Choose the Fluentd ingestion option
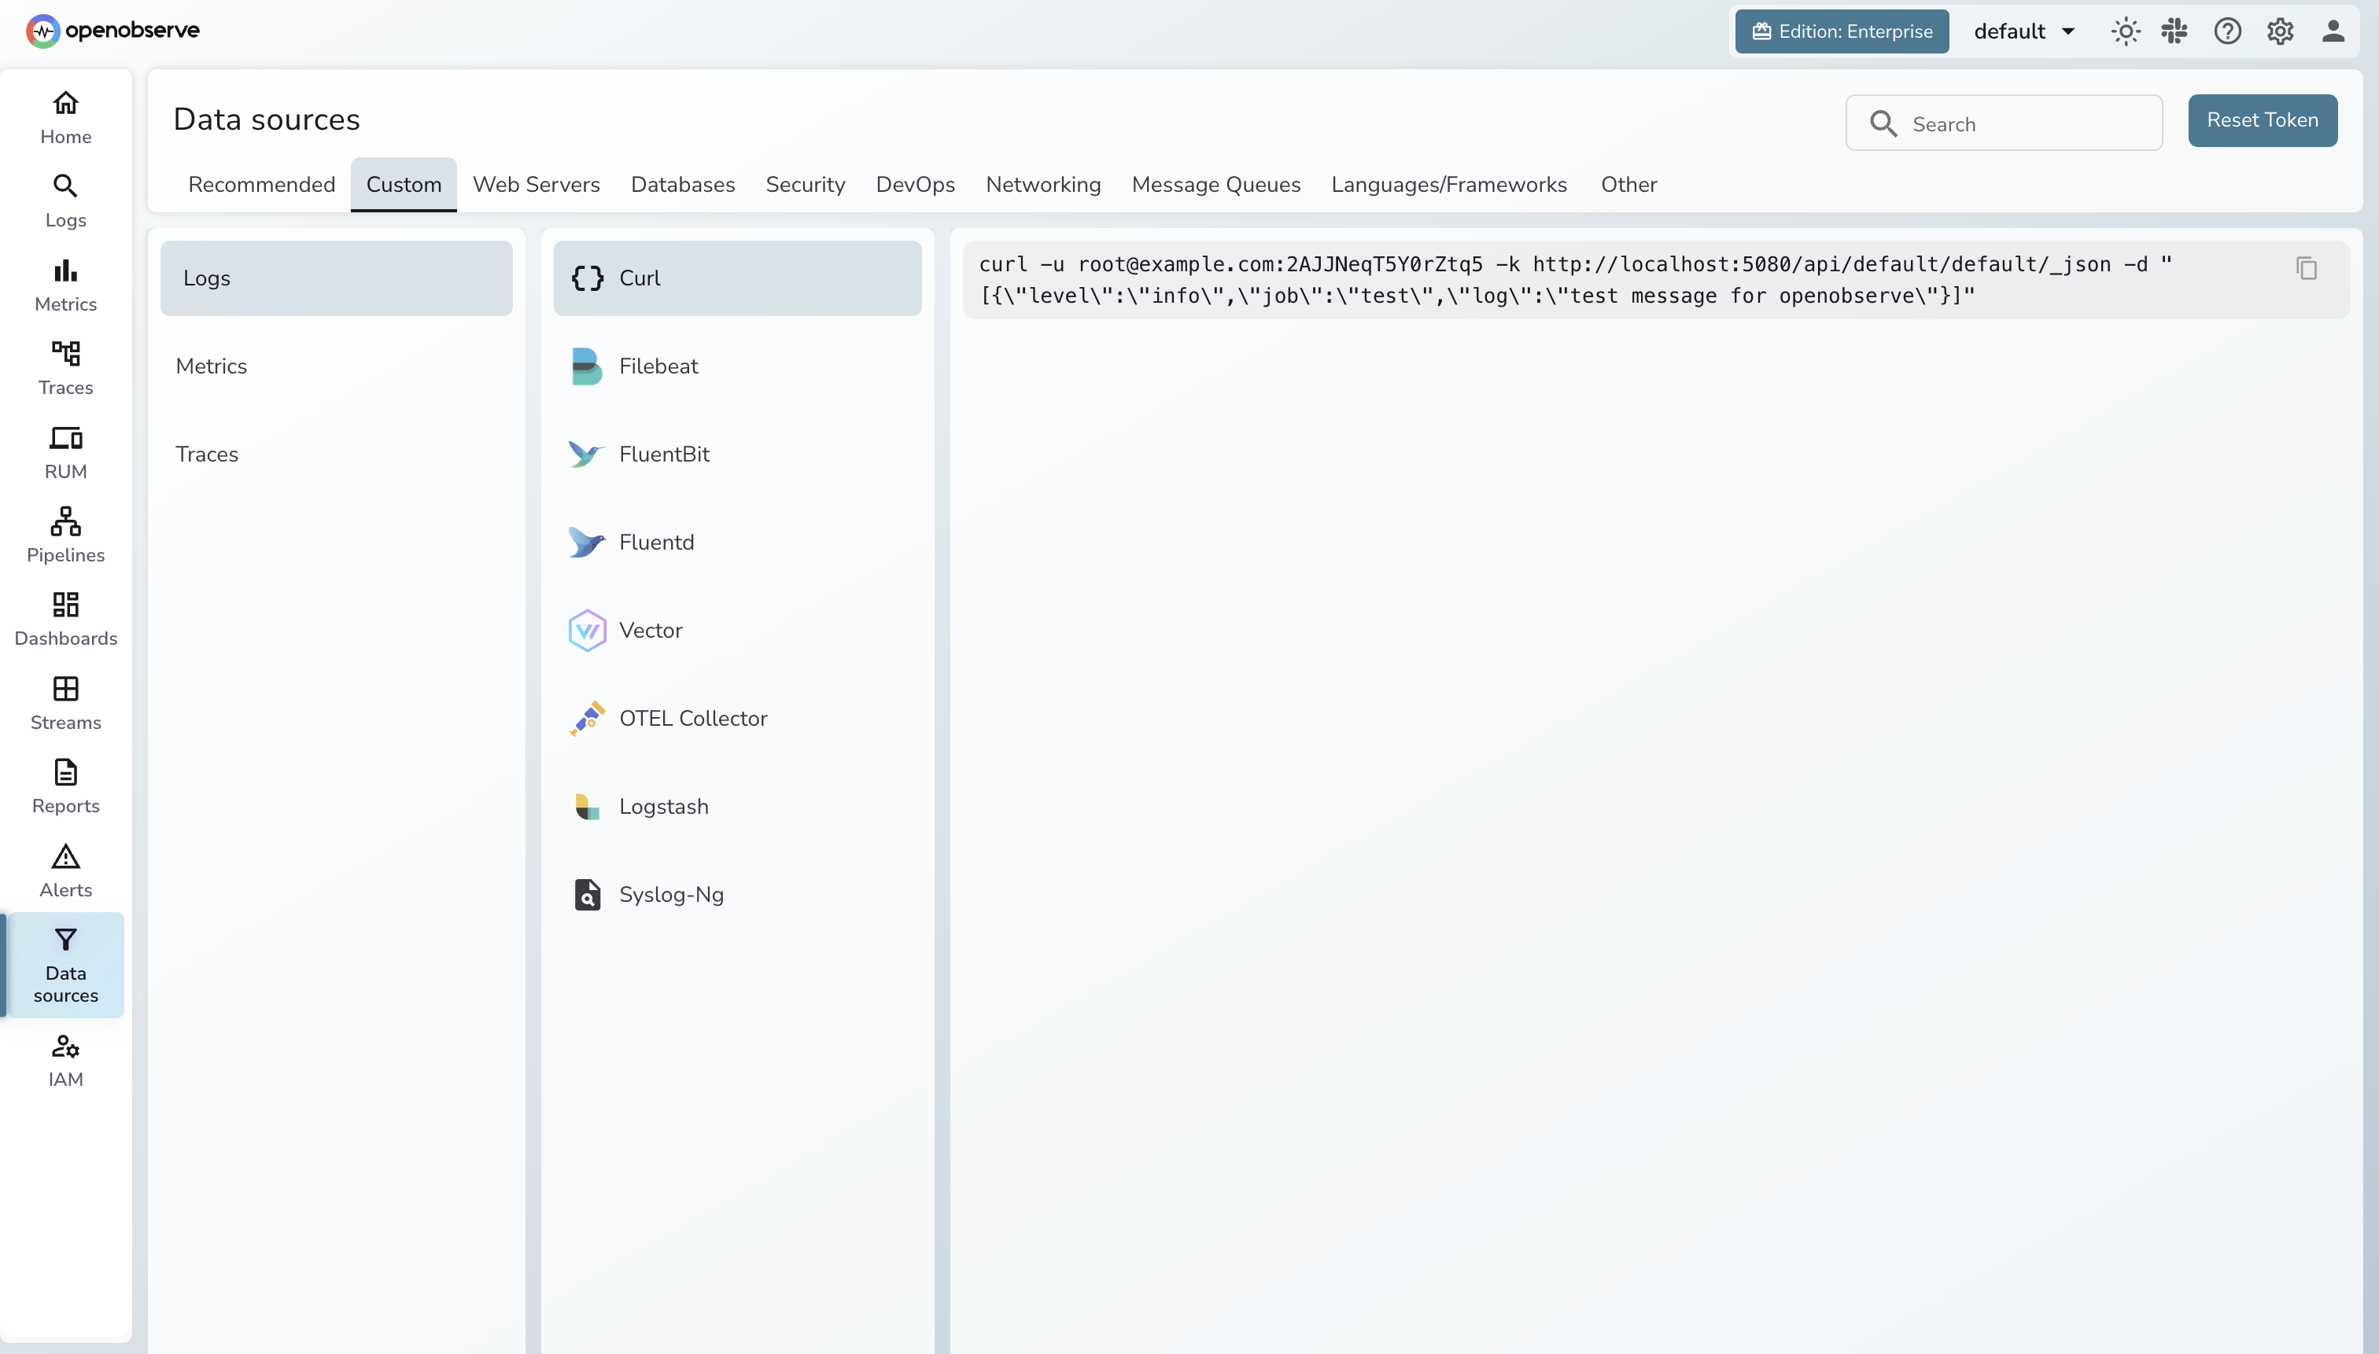 click(x=656, y=541)
